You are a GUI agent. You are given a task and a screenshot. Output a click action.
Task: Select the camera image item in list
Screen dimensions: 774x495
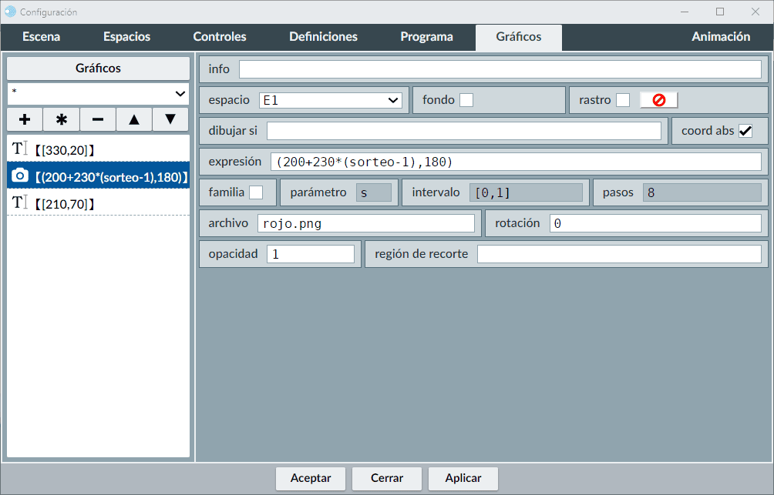(99, 176)
